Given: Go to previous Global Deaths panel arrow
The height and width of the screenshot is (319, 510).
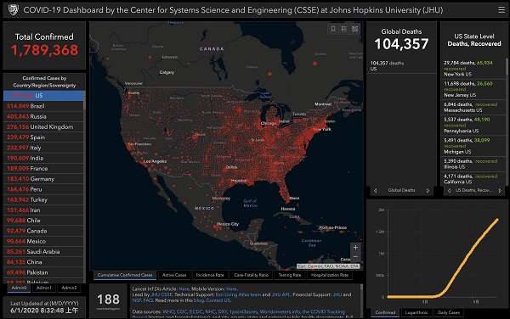Looking at the screenshot, I should pyautogui.click(x=375, y=191).
